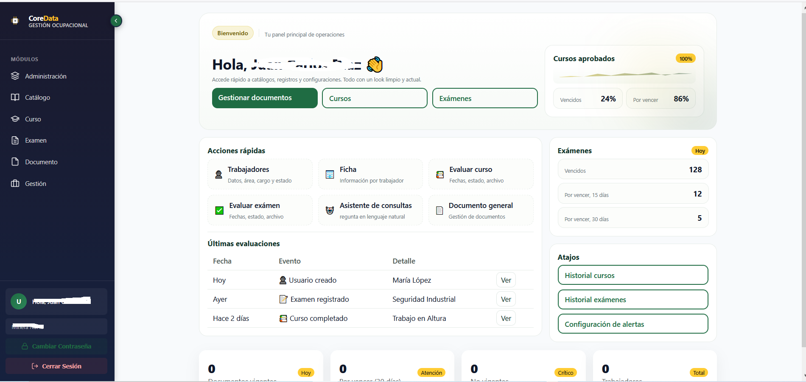This screenshot has height=382, width=806.
Task: Click the Curso graduation cap icon
Action: pyautogui.click(x=15, y=119)
